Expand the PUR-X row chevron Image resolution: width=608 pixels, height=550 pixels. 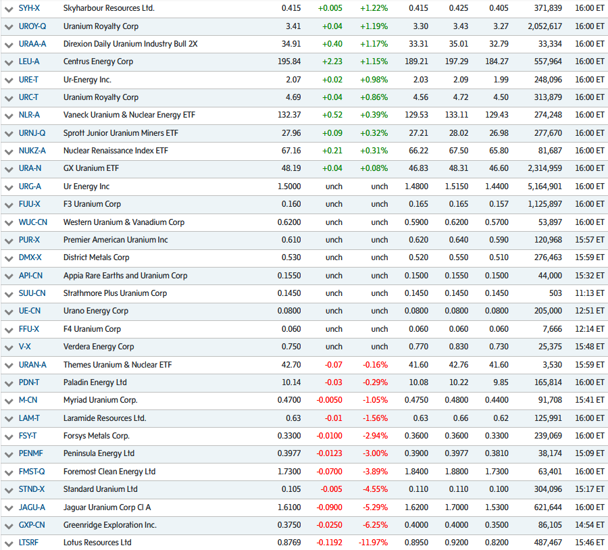[x=9, y=241]
